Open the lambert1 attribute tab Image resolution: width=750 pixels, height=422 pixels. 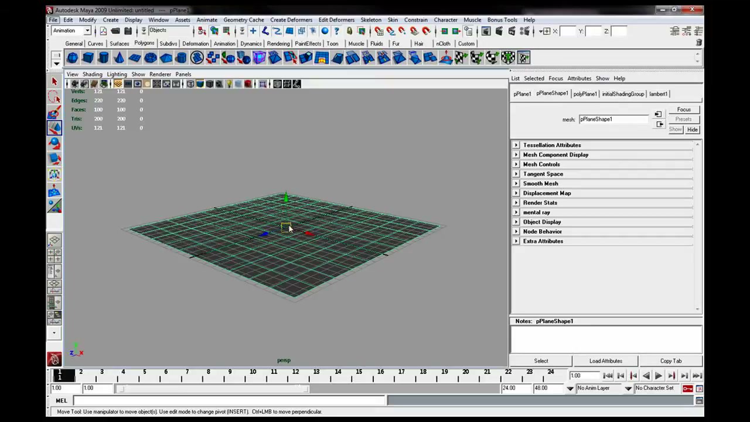coord(658,94)
